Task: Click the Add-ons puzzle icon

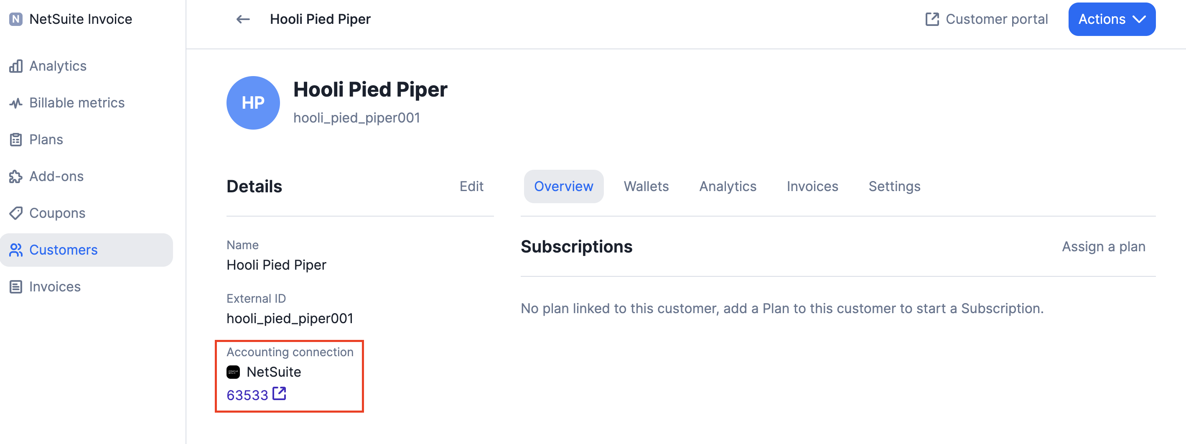Action: (15, 176)
